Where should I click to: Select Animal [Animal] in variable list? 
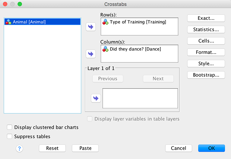click(43, 22)
